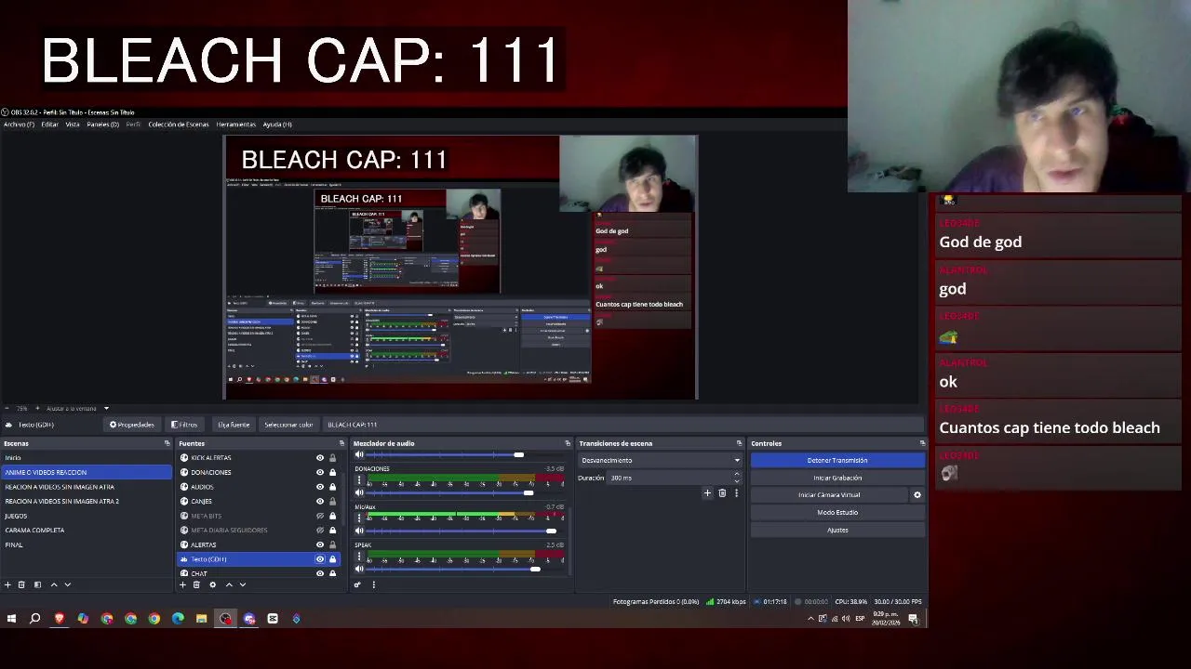The image size is (1191, 669).
Task: Open Propiedades of selected source
Action: pos(131,425)
